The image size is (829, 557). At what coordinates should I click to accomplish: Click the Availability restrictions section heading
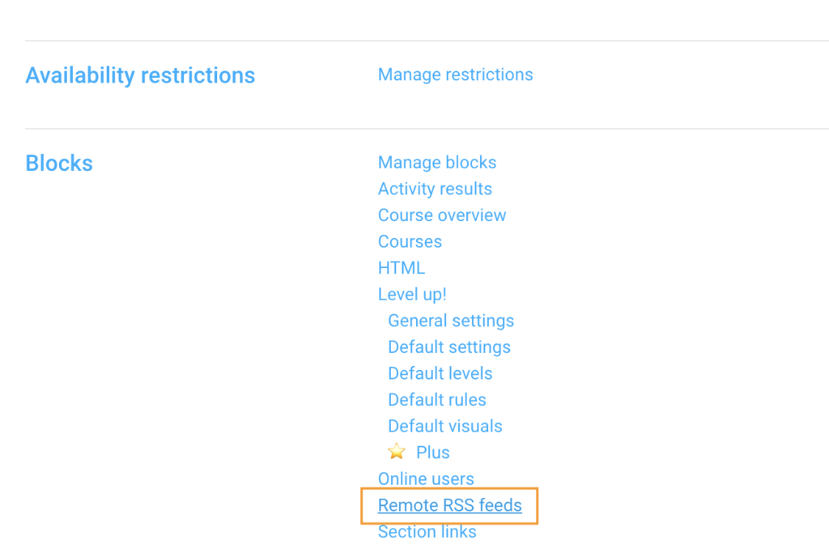[x=140, y=74]
